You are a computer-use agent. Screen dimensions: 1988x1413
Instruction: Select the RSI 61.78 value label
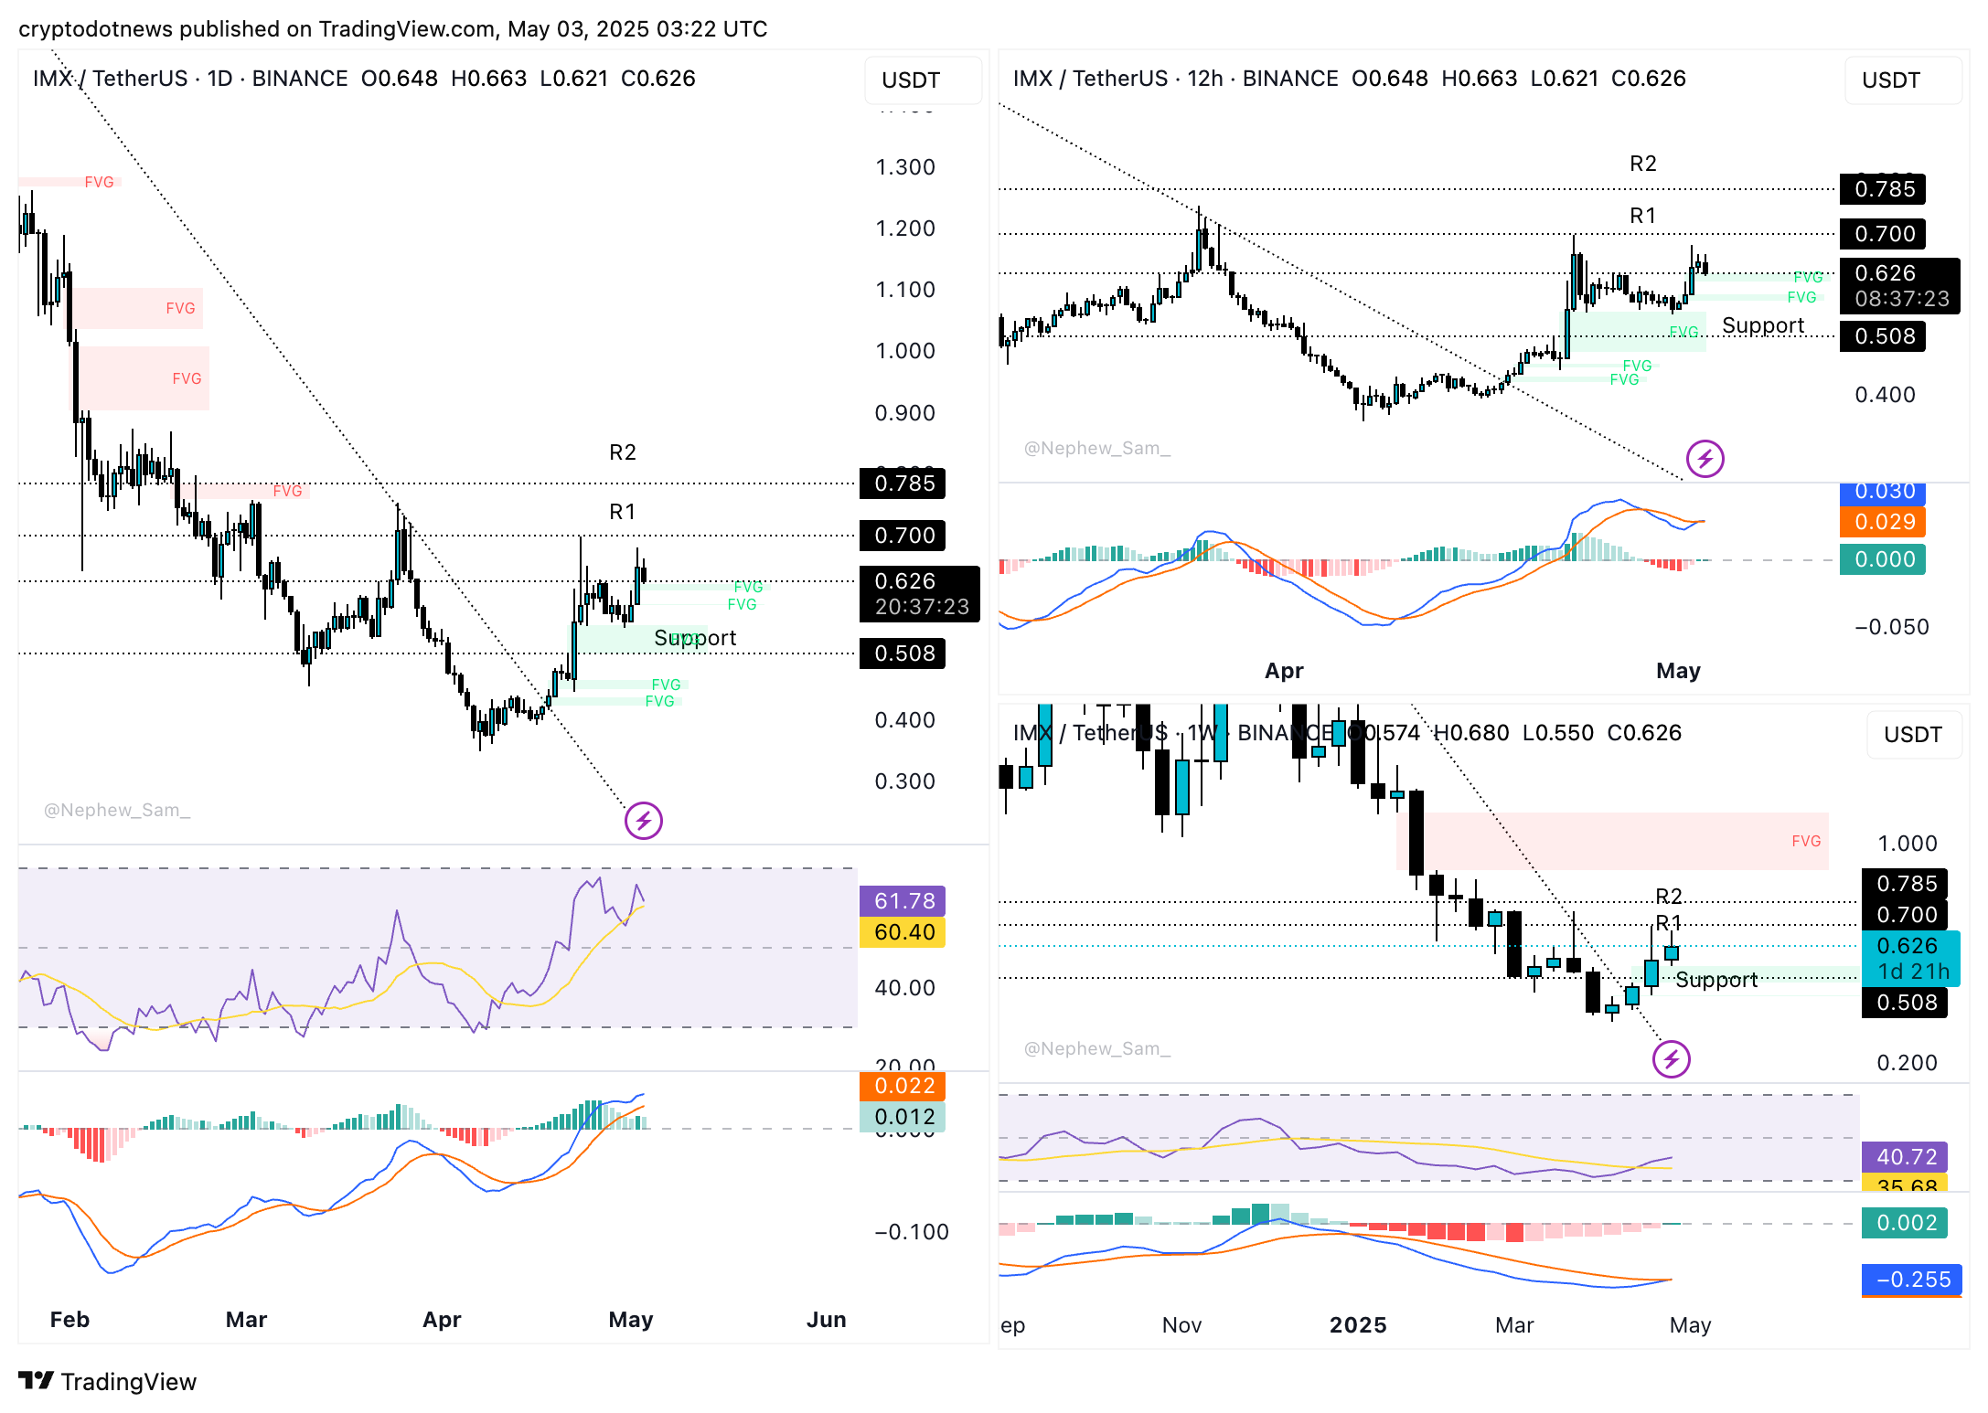click(903, 901)
